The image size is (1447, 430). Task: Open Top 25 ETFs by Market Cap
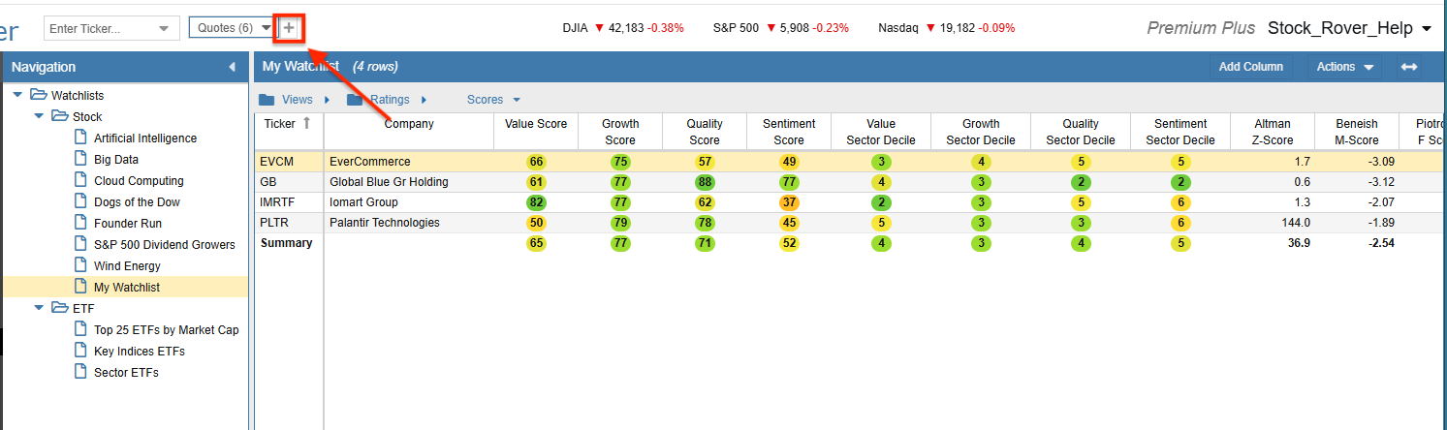click(167, 329)
